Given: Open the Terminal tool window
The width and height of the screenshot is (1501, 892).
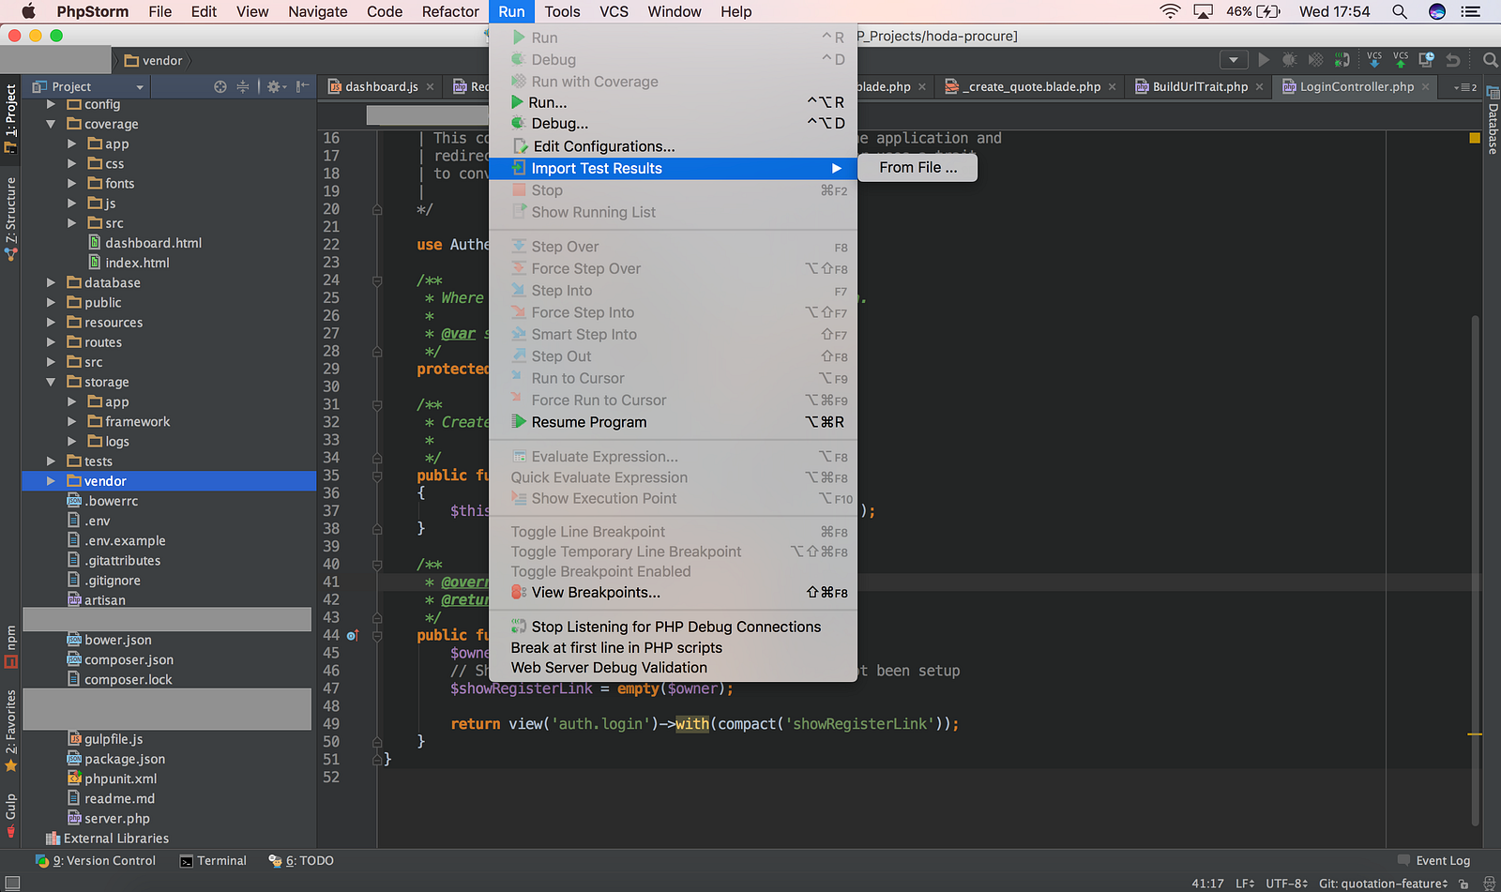Looking at the screenshot, I should point(213,861).
